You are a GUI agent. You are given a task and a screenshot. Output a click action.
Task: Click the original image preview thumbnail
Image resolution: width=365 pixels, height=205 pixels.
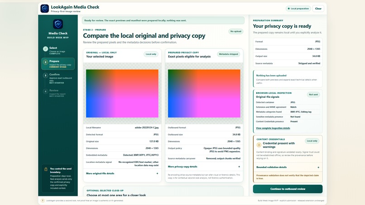click(x=122, y=94)
